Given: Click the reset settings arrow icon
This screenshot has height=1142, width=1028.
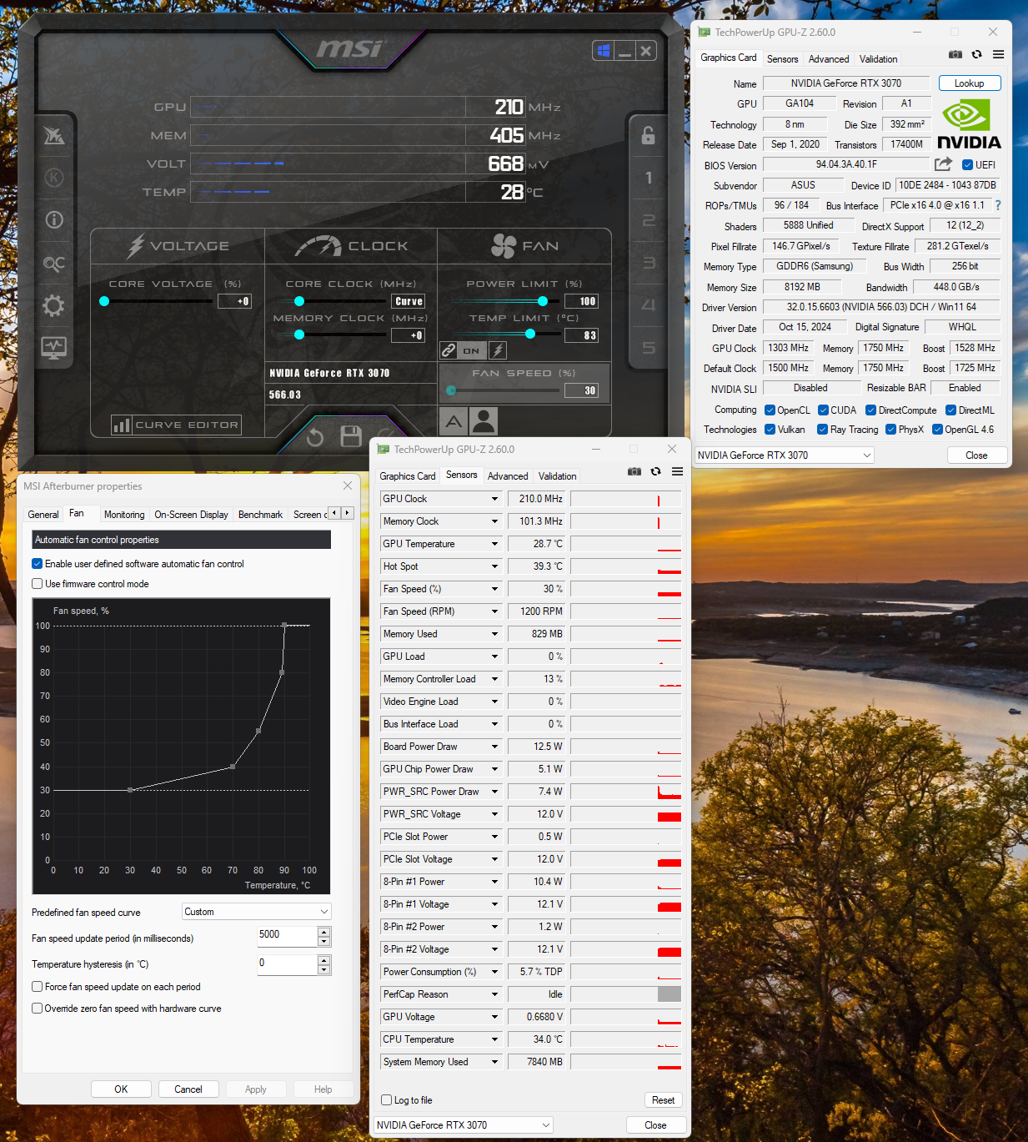Looking at the screenshot, I should (x=314, y=437).
